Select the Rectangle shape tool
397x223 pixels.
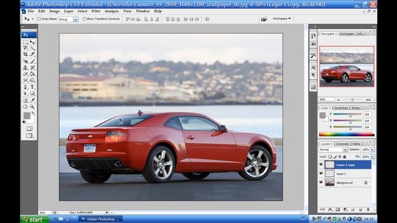[32, 94]
